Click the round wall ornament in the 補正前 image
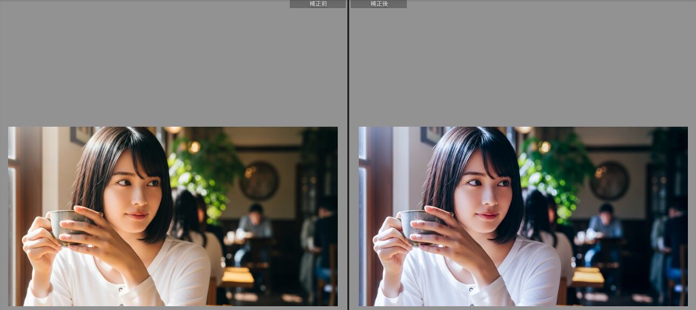Viewport: 696px width, 310px height. (x=259, y=181)
